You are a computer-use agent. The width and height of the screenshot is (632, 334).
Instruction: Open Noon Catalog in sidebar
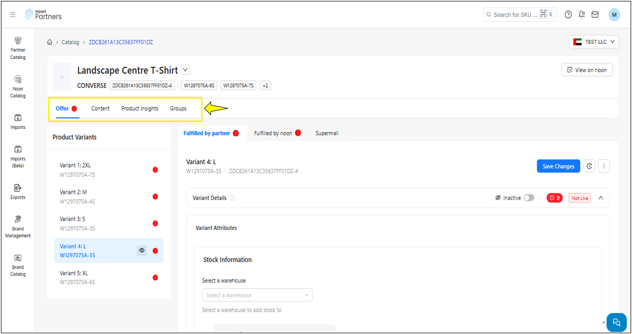(18, 87)
